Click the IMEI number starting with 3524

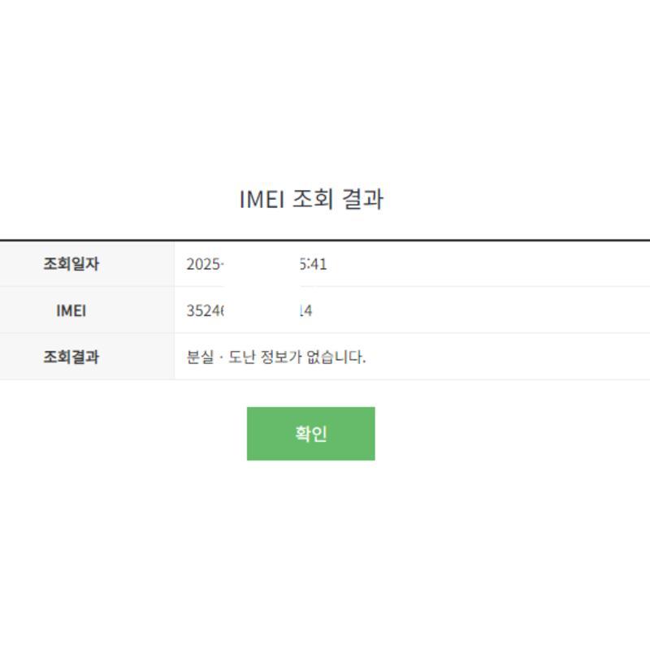tap(205, 310)
